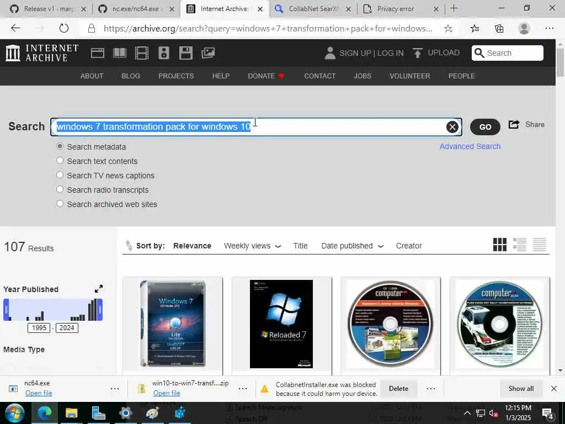
Task: Open the VOLUNTEER menu item
Action: pyautogui.click(x=410, y=76)
